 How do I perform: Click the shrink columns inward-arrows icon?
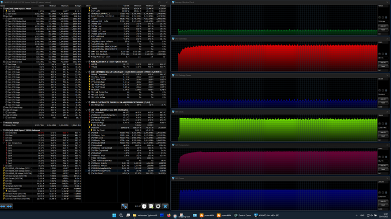[9, 206]
